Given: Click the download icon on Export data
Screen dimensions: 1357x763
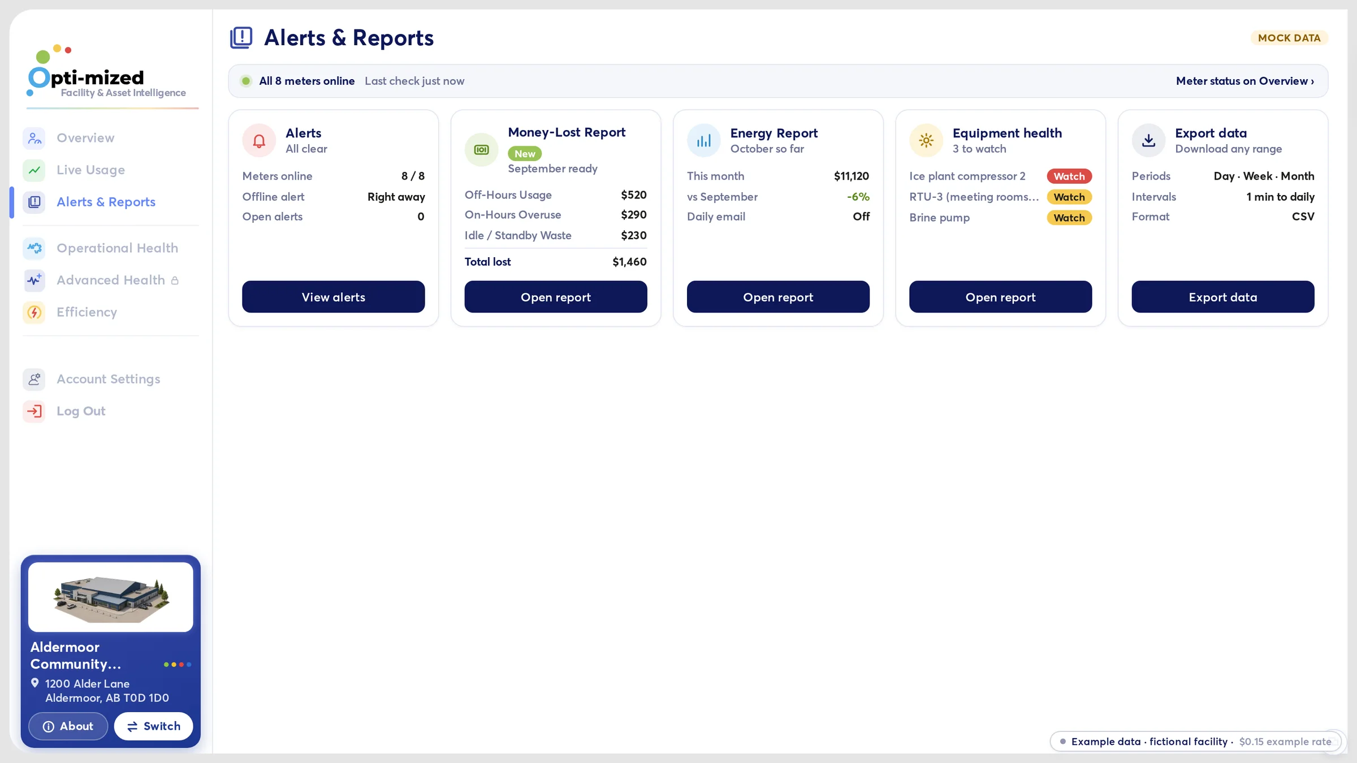Looking at the screenshot, I should [1148, 140].
